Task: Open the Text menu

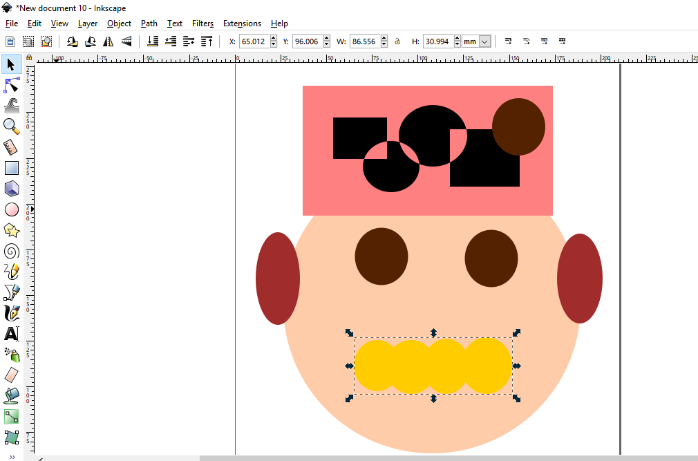Action: tap(174, 23)
